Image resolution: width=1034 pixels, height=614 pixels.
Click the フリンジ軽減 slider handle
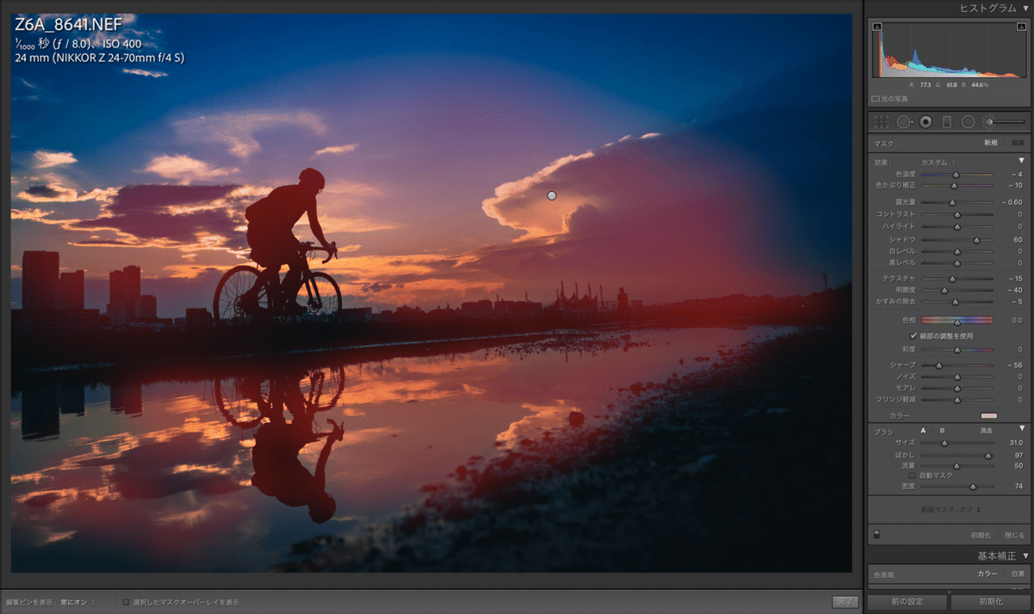(x=957, y=400)
